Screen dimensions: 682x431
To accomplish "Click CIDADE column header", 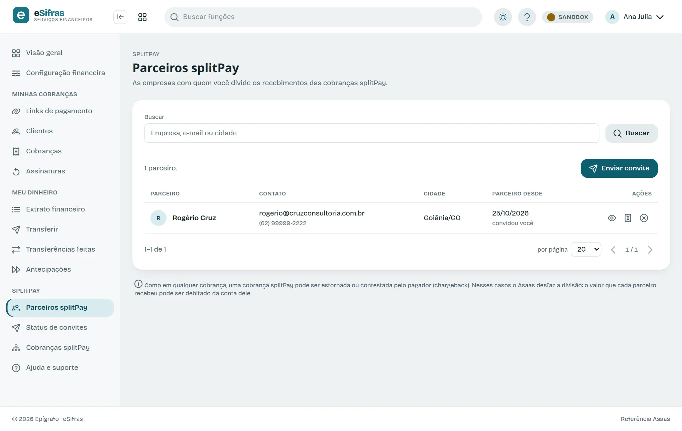I will [x=434, y=193].
